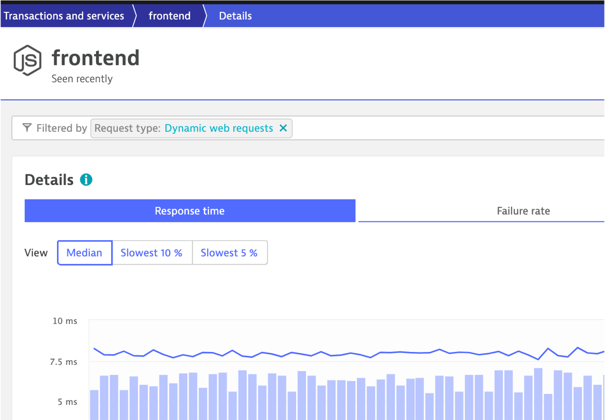The image size is (605, 420).
Task: Go to Transactions and services breadcrumb
Action: [64, 16]
